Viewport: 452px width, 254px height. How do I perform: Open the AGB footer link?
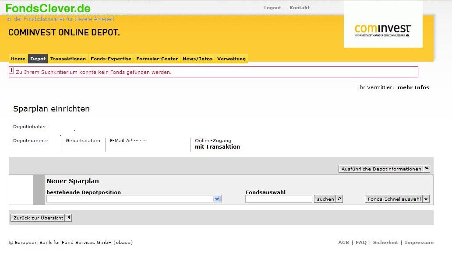(x=343, y=243)
